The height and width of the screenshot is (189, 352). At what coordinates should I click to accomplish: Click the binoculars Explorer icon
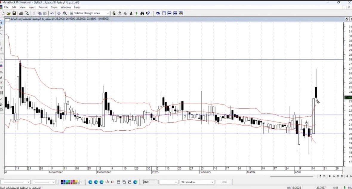tap(142, 13)
